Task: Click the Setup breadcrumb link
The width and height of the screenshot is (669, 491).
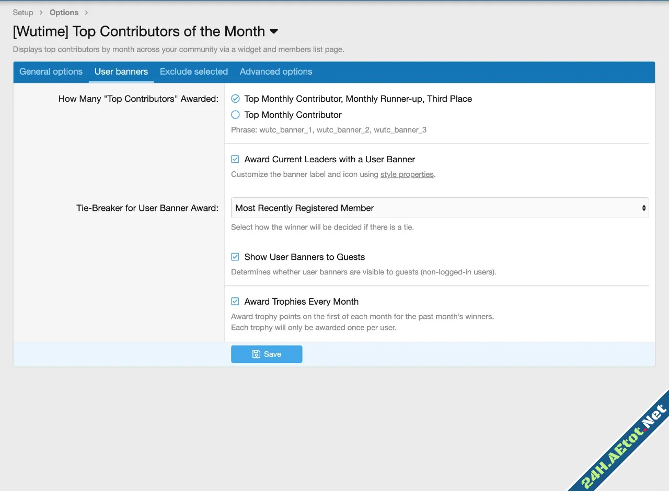Action: (22, 12)
